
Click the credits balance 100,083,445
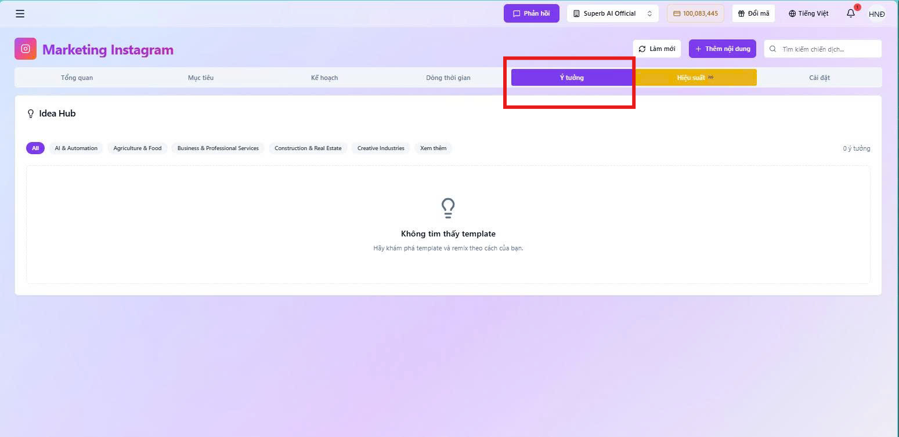point(695,13)
